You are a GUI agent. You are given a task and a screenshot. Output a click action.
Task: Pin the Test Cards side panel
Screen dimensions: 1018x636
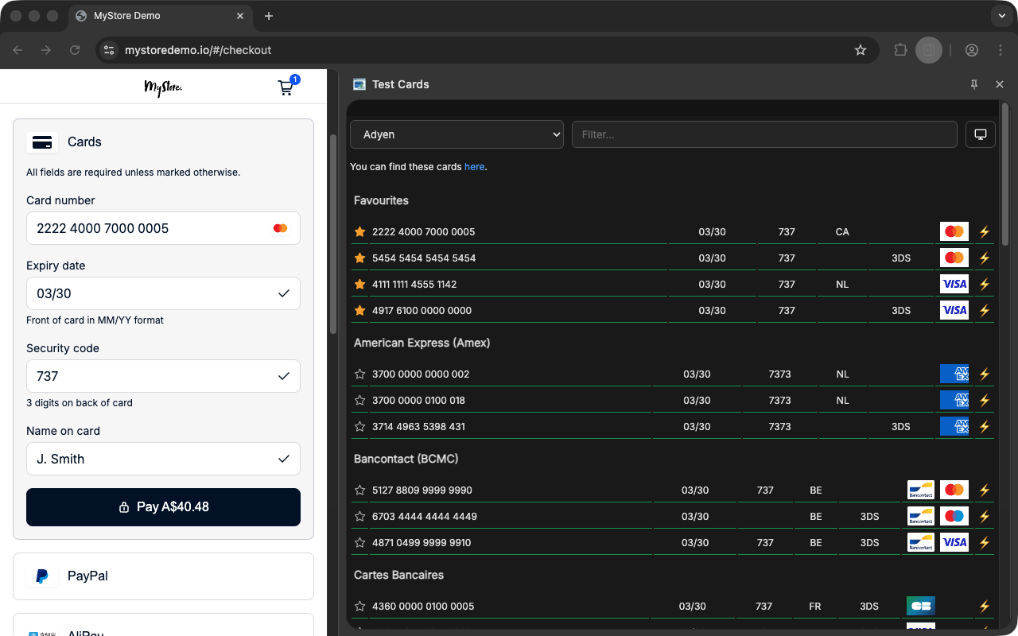974,84
